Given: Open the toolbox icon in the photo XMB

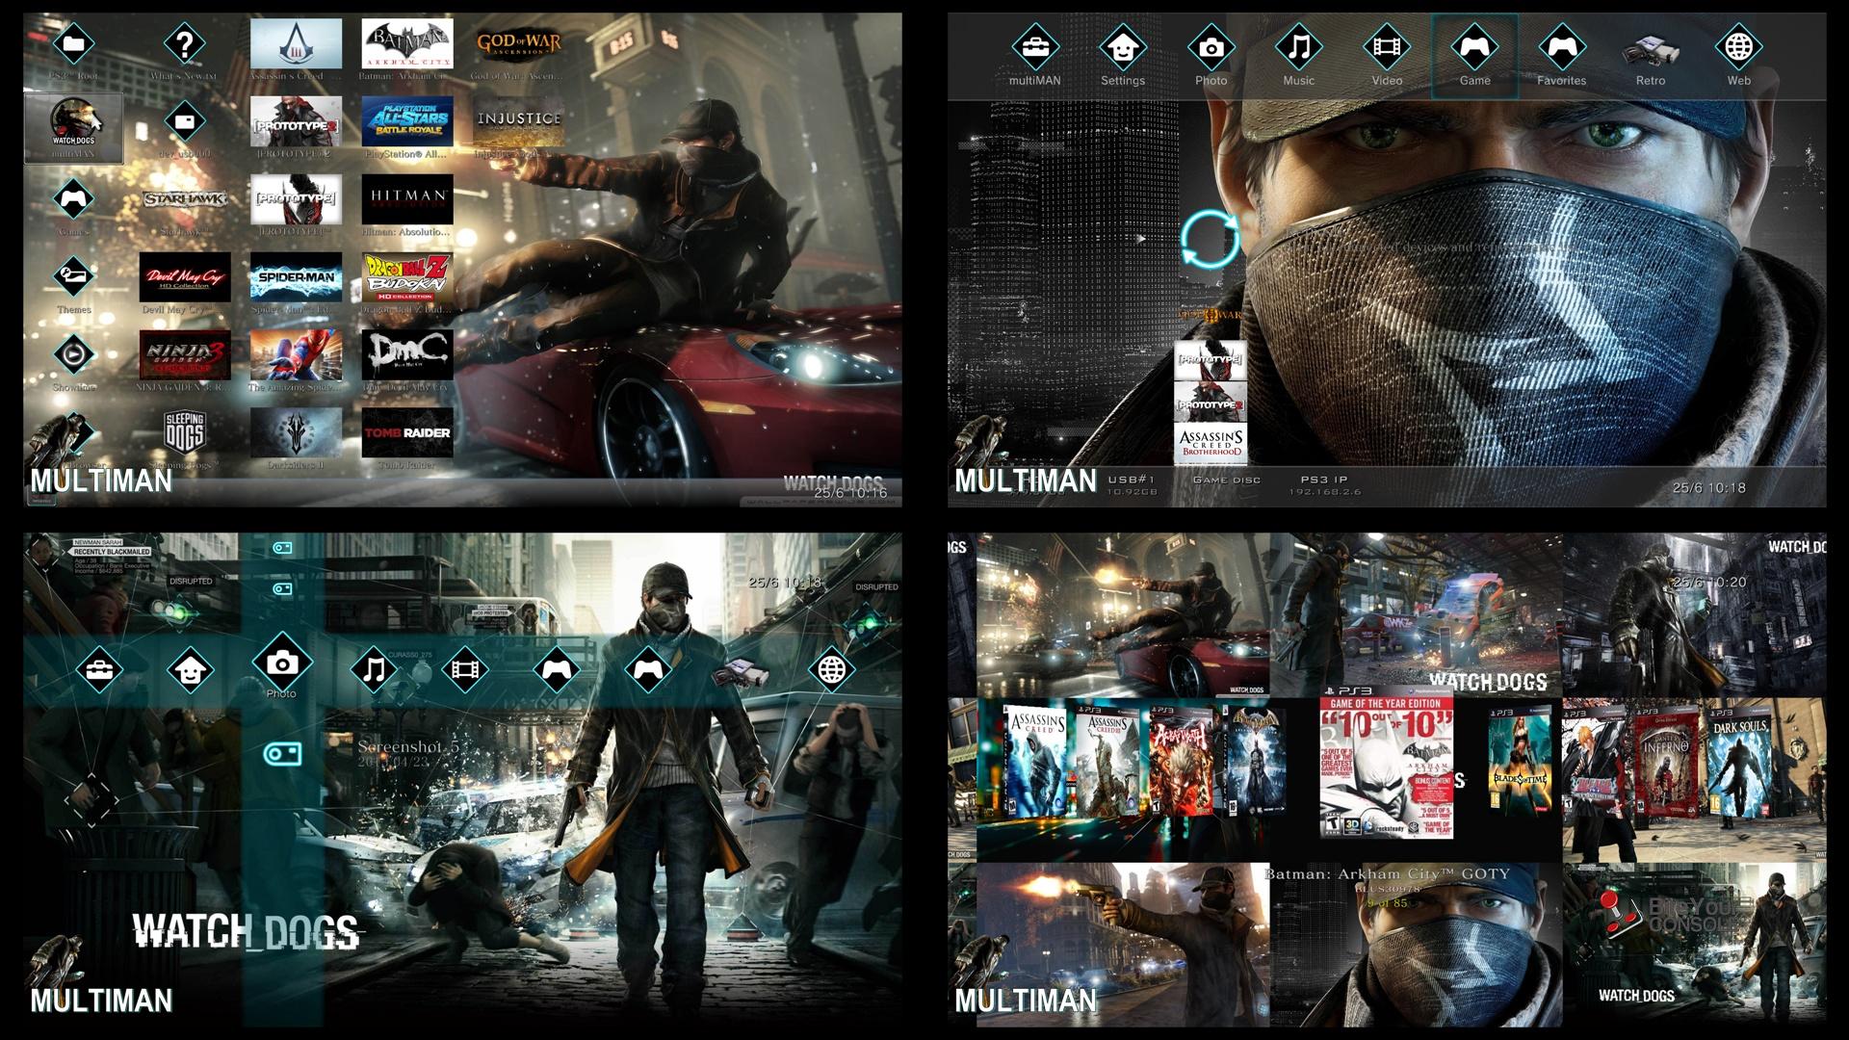Looking at the screenshot, I should (99, 668).
